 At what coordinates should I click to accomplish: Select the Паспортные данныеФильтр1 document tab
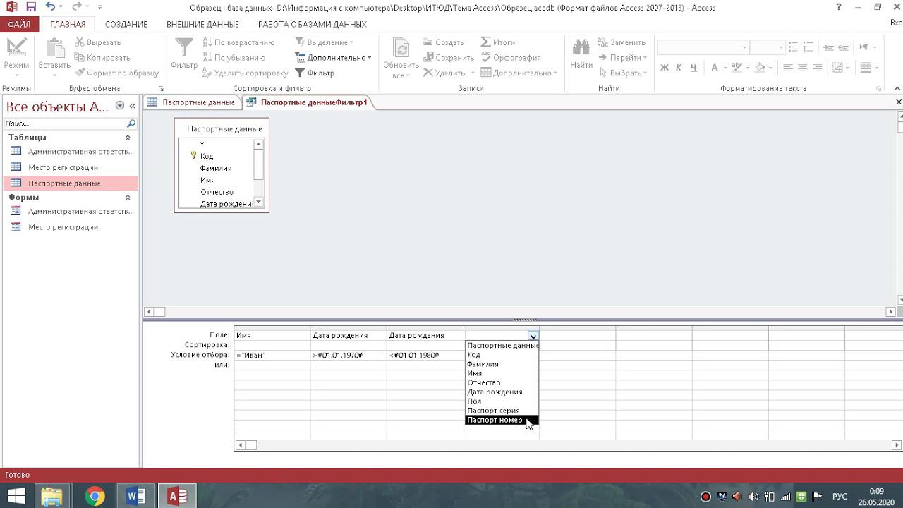tap(308, 102)
